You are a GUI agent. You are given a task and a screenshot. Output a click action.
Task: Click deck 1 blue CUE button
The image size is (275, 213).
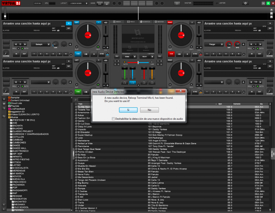pos(78,54)
